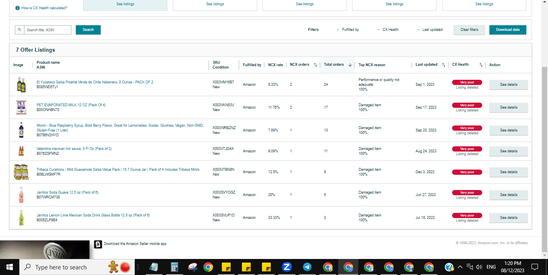
Task: See details for Jarritos Lemon Lime soda
Action: tap(509, 218)
